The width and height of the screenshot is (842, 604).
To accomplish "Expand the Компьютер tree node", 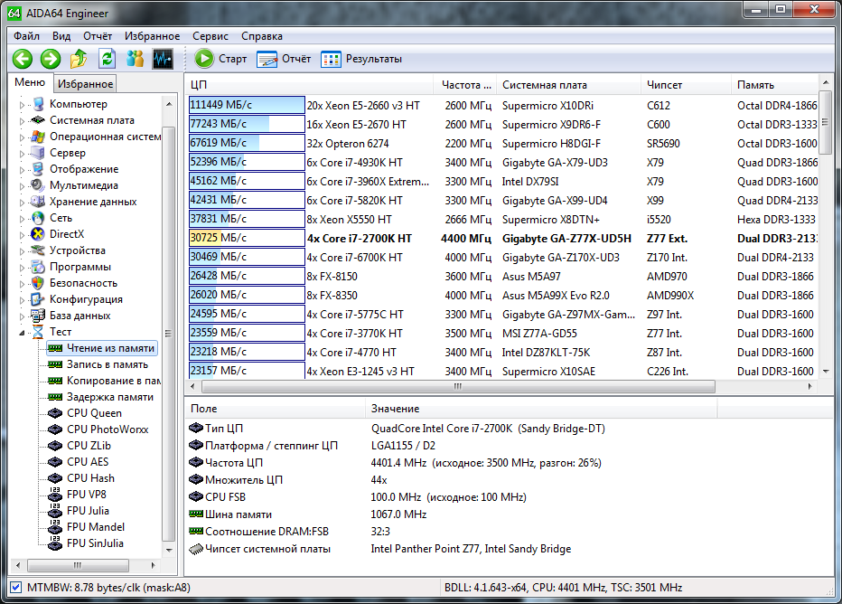I will point(22,105).
